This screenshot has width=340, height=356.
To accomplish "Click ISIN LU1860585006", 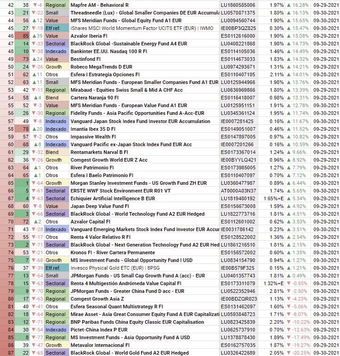I will [x=239, y=5].
